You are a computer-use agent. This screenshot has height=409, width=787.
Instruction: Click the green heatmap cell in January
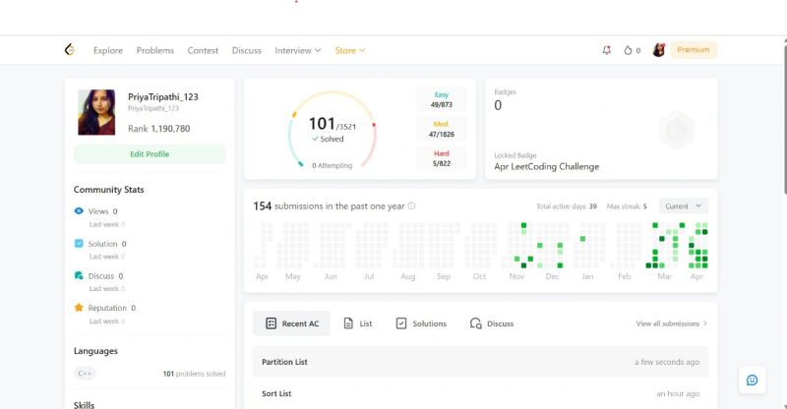tap(582, 239)
